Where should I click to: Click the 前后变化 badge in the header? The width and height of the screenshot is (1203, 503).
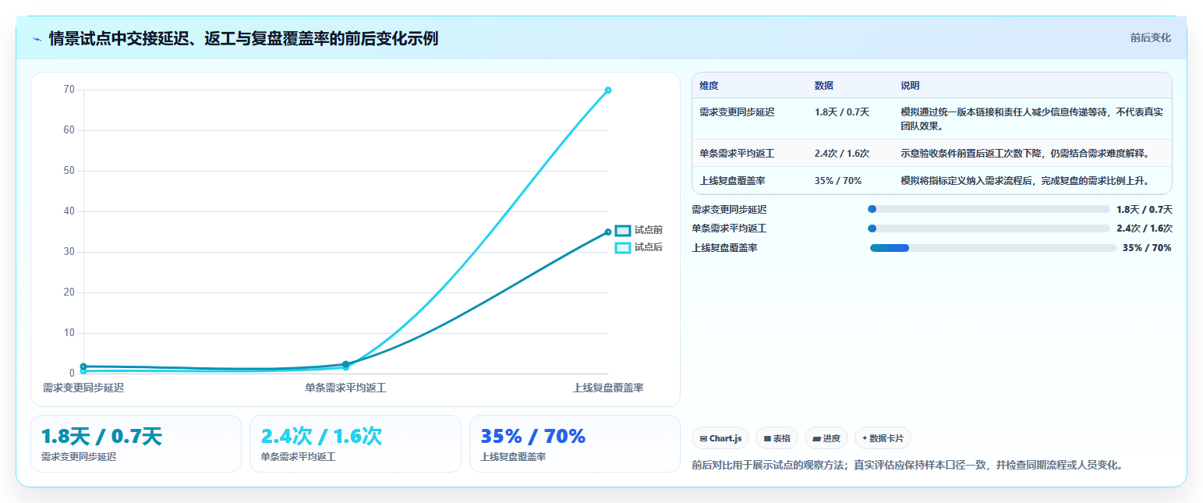pos(1151,37)
